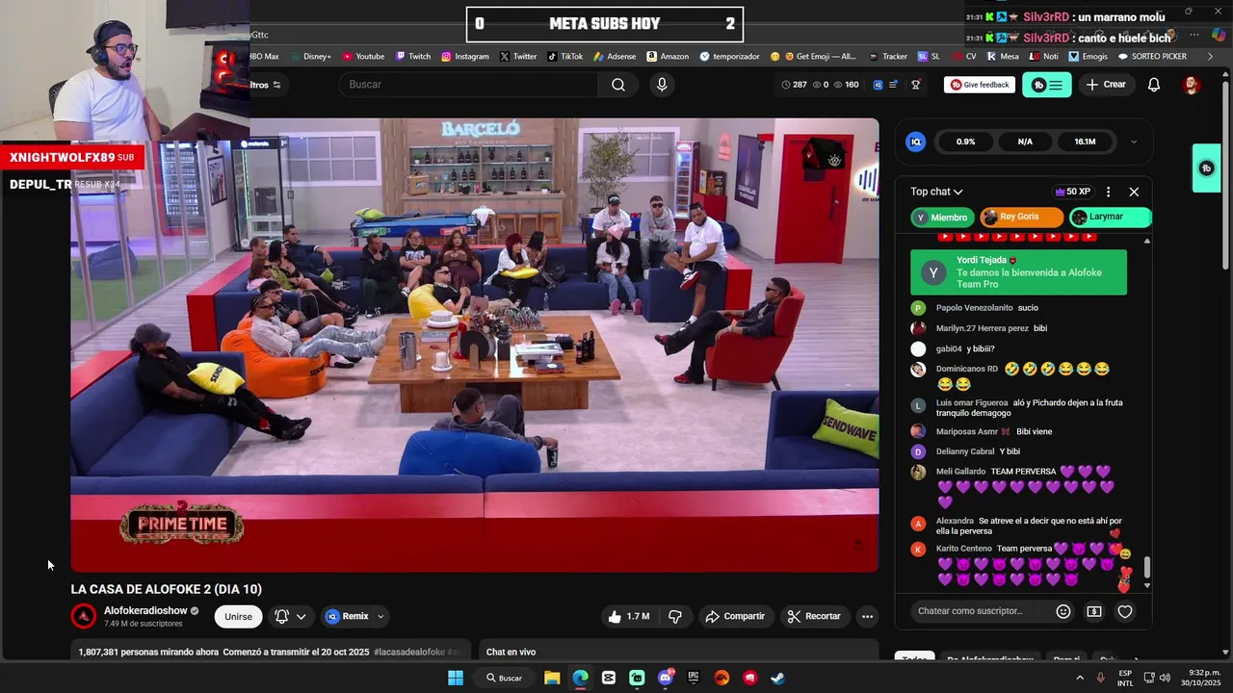The width and height of the screenshot is (1233, 693).
Task: Open the account avatar menu
Action: (1192, 85)
